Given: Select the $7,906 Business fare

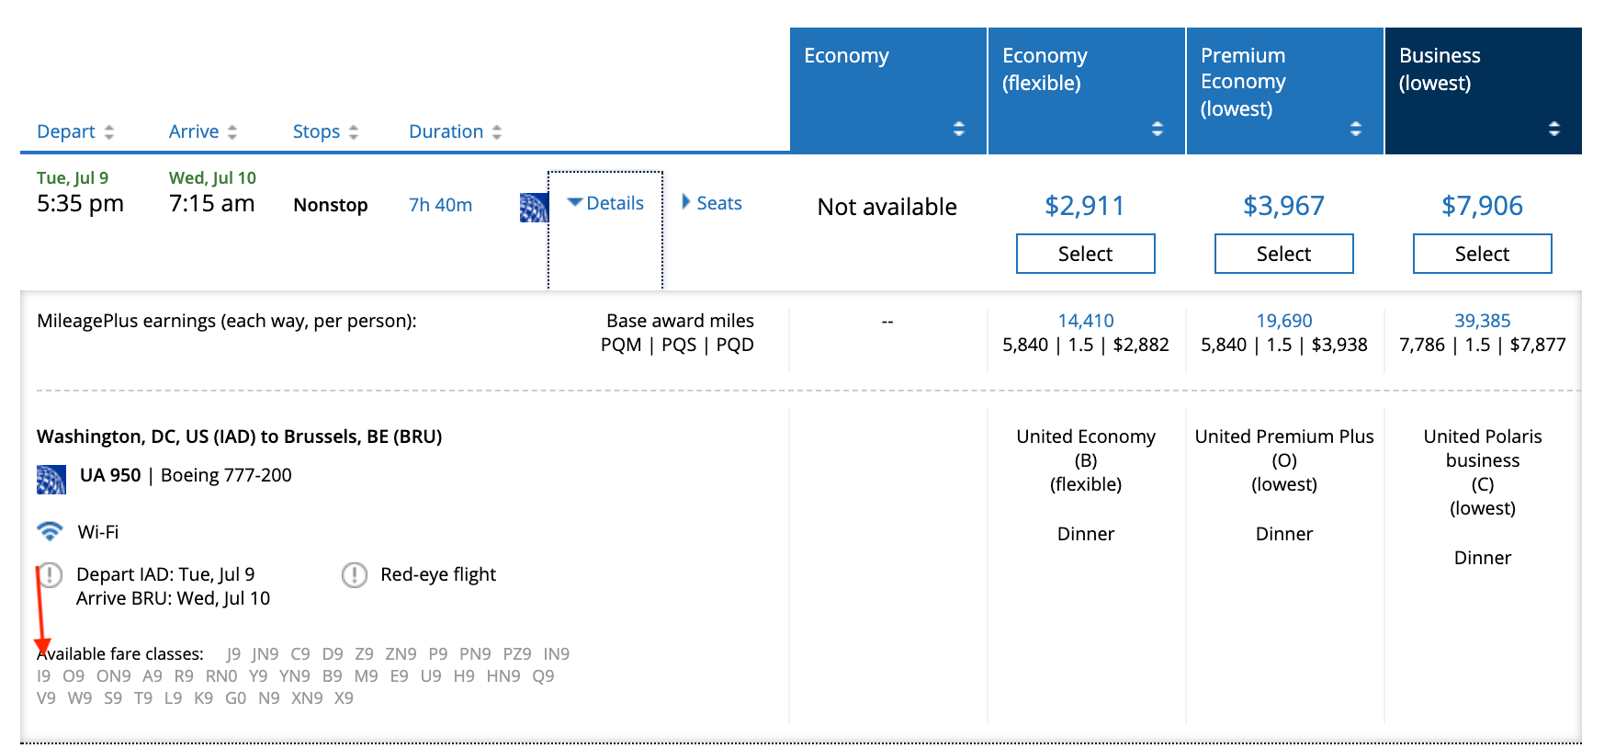Looking at the screenshot, I should click(x=1482, y=254).
